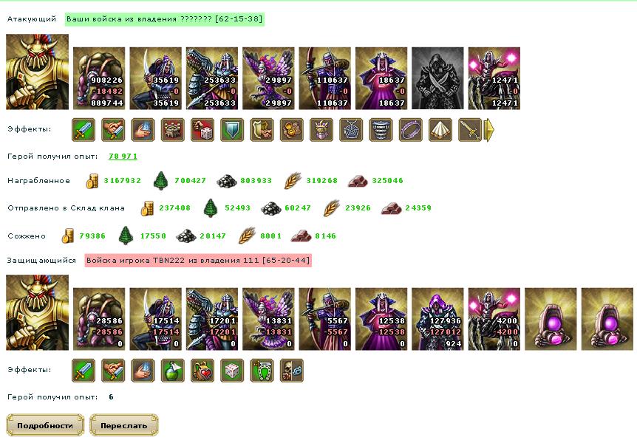Select the defender's horseshoe effect icon
637x443 pixels.
click(x=262, y=371)
